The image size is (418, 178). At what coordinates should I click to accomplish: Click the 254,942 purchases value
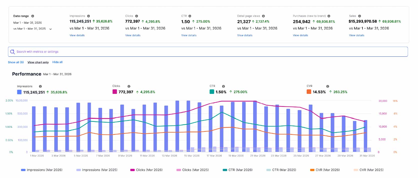pyautogui.click(x=302, y=22)
